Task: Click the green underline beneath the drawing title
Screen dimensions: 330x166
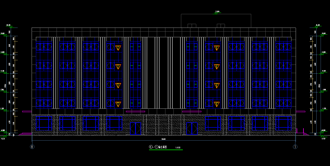Action: [x=166, y=150]
